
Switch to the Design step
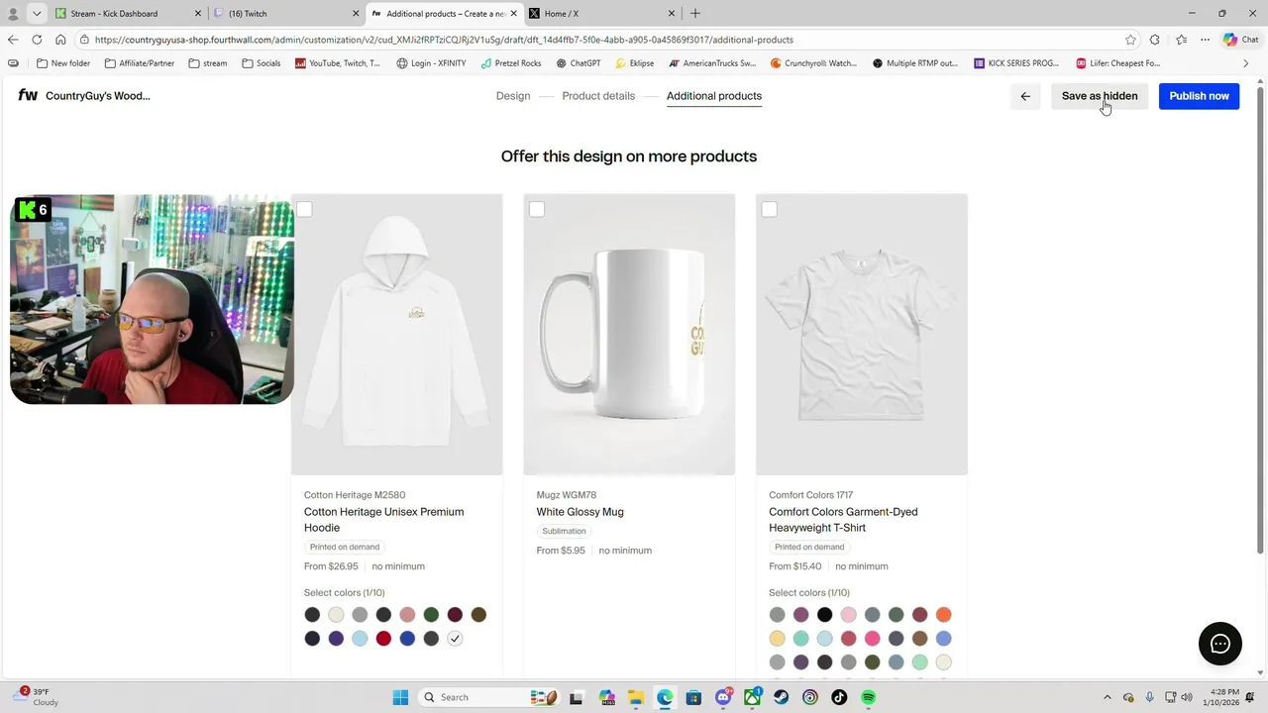(x=513, y=96)
